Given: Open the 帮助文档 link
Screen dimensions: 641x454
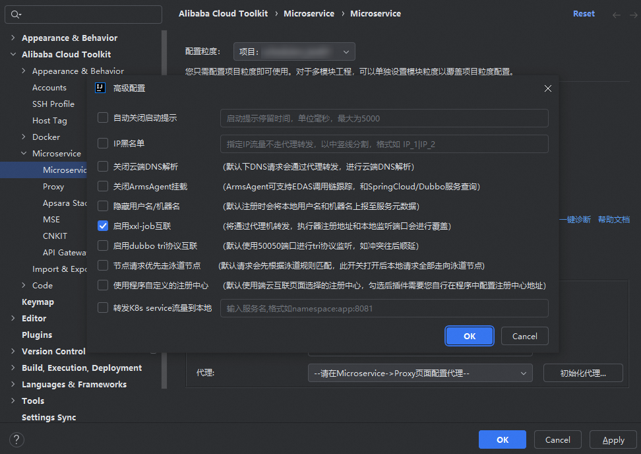Looking at the screenshot, I should (613, 220).
